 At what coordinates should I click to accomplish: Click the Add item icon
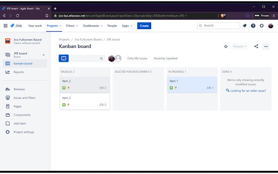(8, 124)
